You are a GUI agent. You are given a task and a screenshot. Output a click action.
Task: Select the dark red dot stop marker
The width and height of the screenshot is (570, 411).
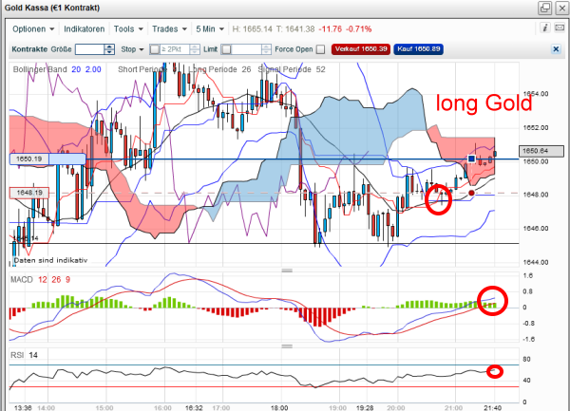471,193
